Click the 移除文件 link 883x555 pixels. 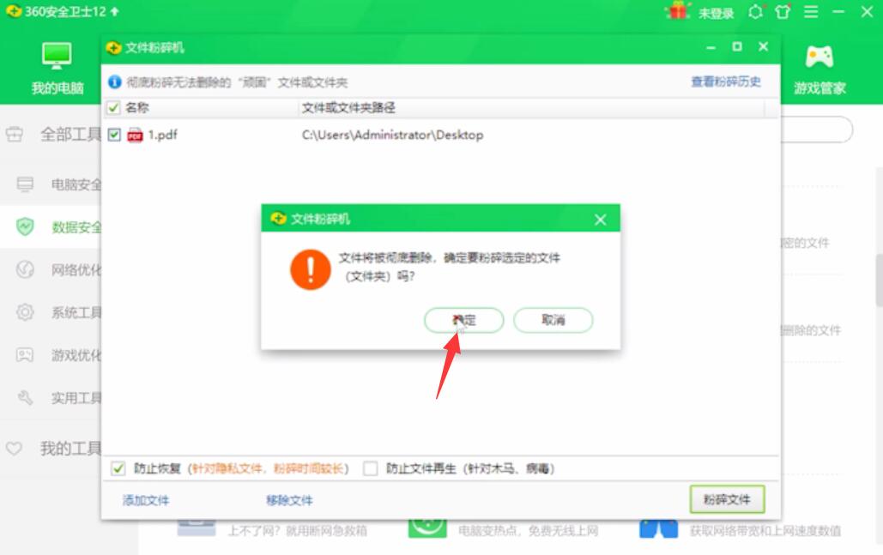(x=289, y=500)
